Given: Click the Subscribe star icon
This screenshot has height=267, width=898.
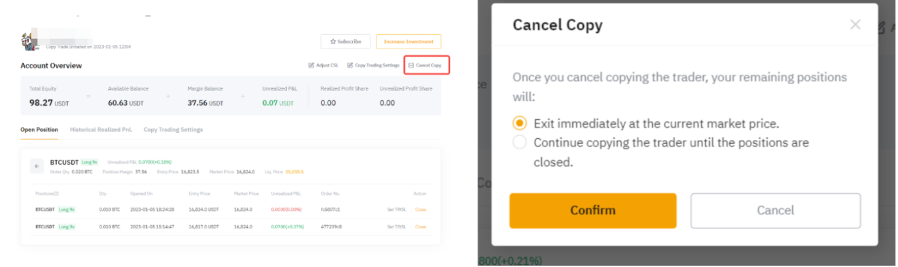Looking at the screenshot, I should click(x=333, y=42).
